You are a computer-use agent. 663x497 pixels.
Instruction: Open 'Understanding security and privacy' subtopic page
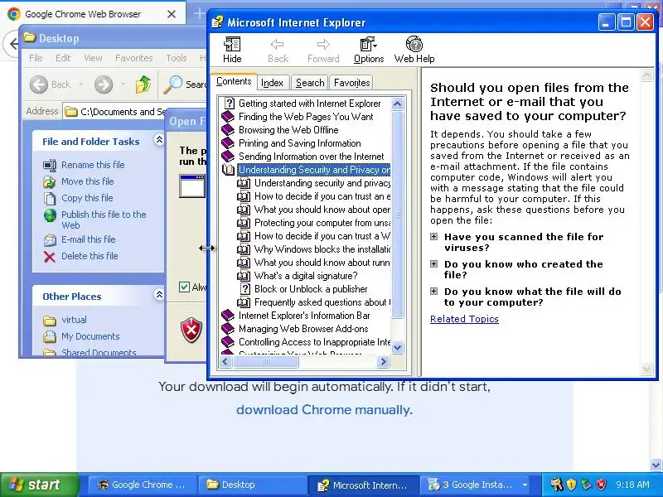[x=322, y=183]
